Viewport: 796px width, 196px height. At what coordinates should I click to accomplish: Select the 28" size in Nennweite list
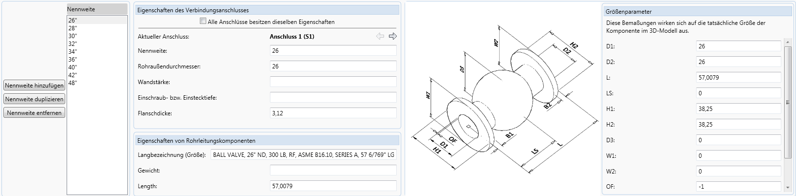point(97,28)
